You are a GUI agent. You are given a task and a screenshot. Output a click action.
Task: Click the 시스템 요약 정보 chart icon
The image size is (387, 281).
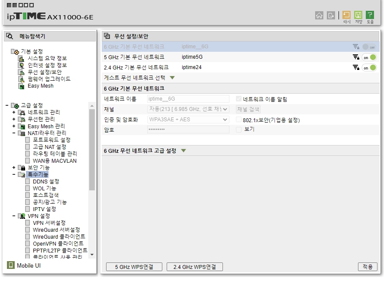click(22, 59)
